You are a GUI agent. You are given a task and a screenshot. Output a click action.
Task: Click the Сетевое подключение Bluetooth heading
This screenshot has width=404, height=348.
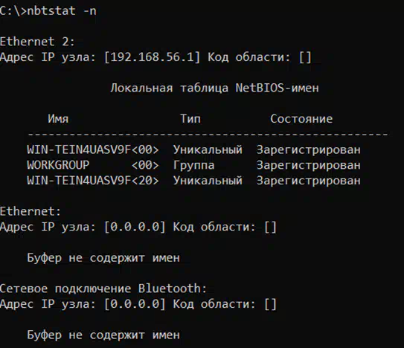(x=103, y=289)
